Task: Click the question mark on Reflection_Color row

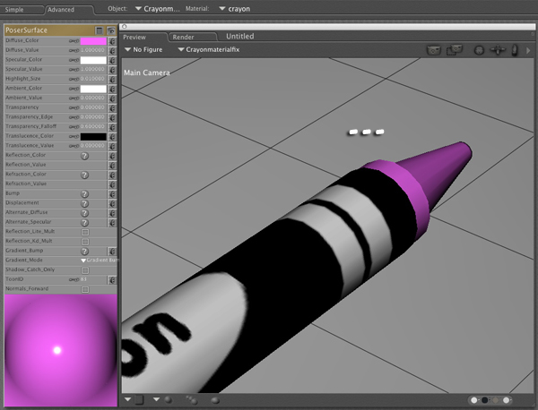Action: click(x=85, y=156)
